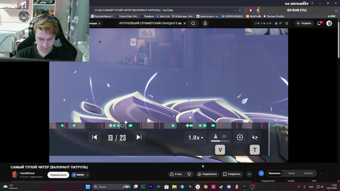The image size is (340, 191).
Task: Open the browser page options ellipsis
Action: coord(235,10)
